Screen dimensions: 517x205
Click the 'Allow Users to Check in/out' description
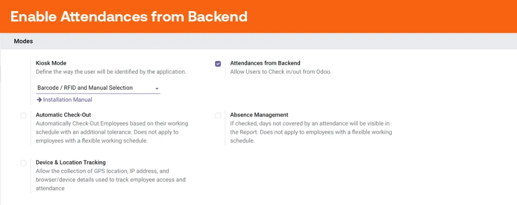pyautogui.click(x=281, y=72)
